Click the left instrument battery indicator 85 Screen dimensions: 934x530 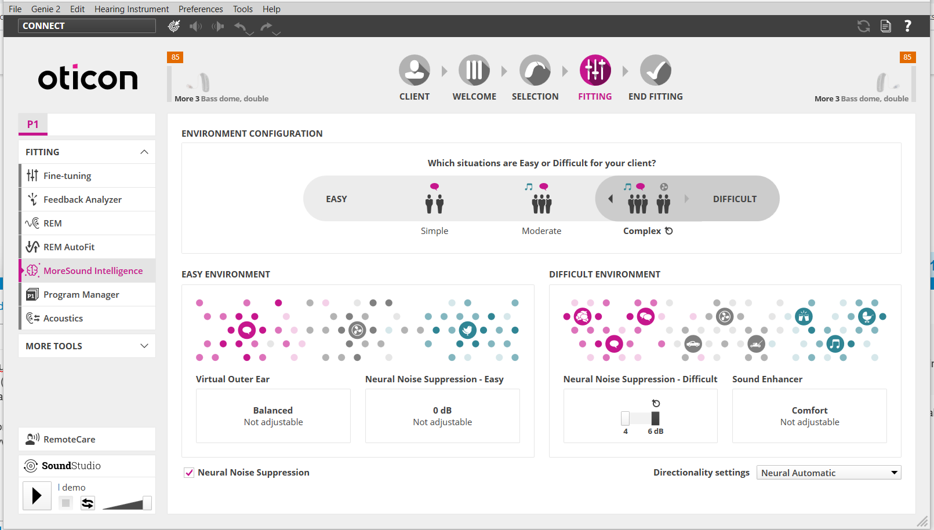coord(175,57)
